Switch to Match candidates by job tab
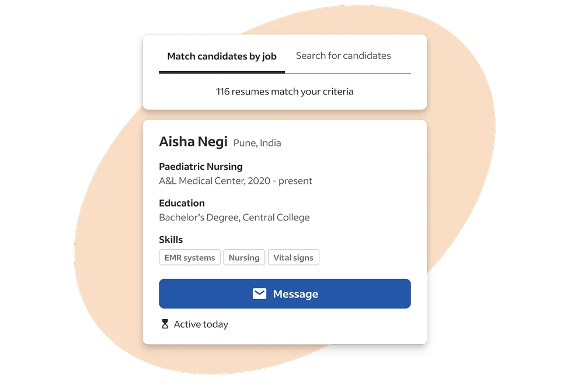 tap(222, 57)
